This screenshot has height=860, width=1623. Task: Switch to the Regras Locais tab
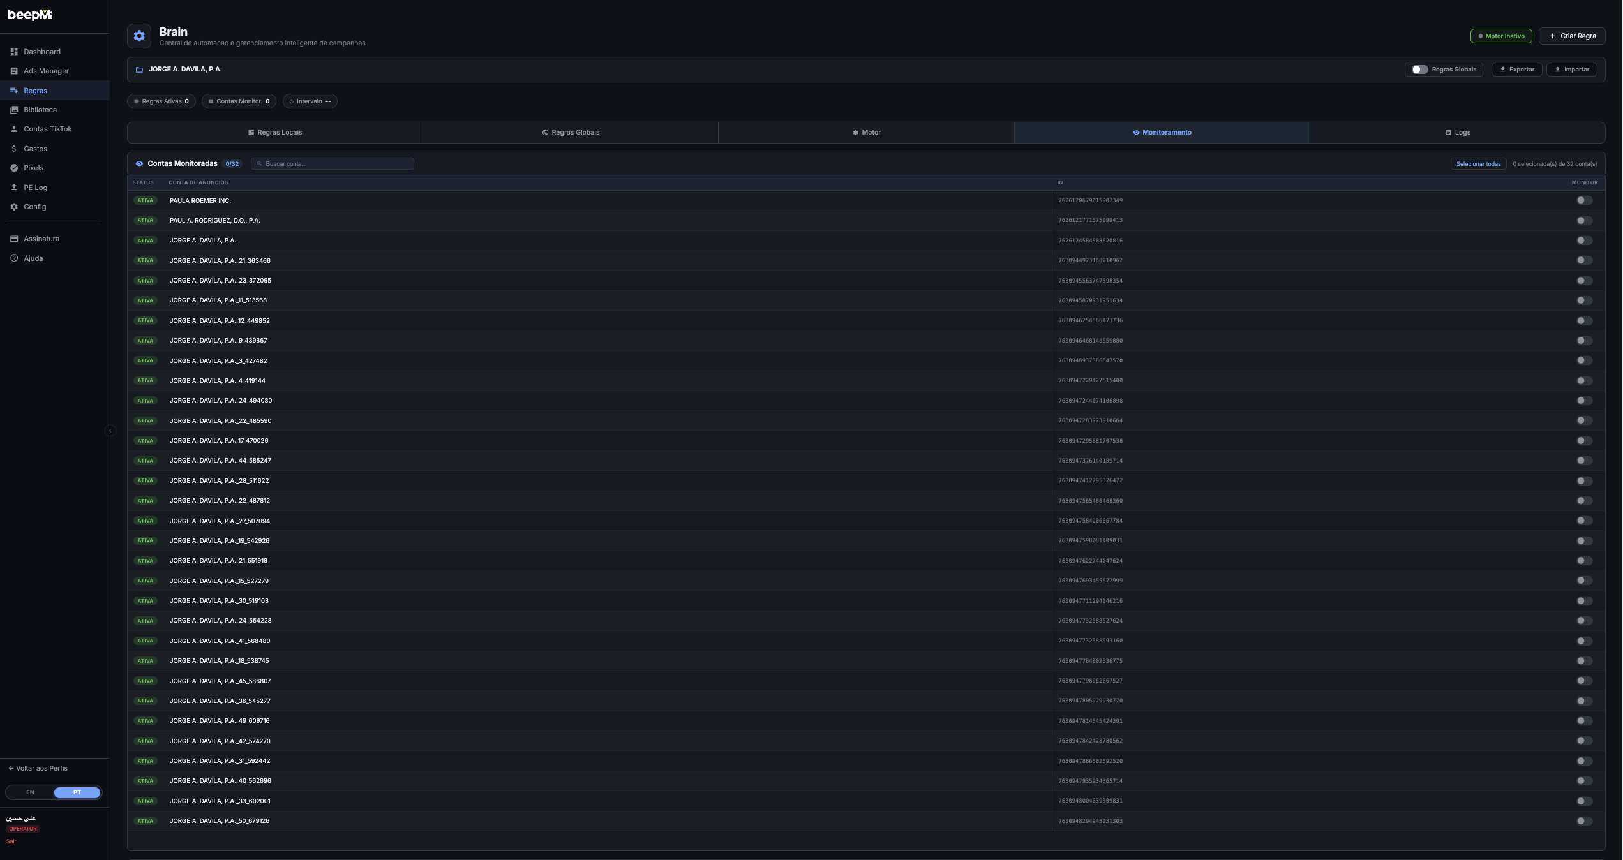[x=275, y=133]
